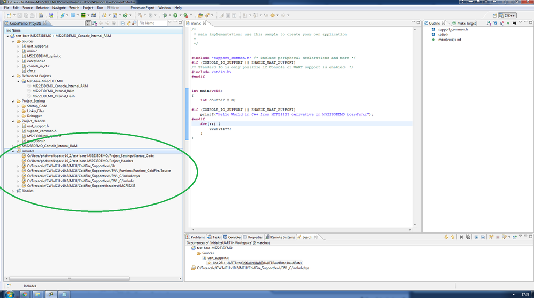Click the Print toolbar icon

32,15
